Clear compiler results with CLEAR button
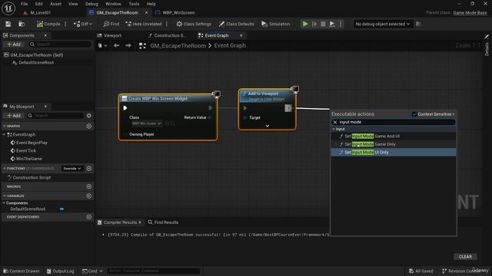492x276 pixels. (x=465, y=257)
